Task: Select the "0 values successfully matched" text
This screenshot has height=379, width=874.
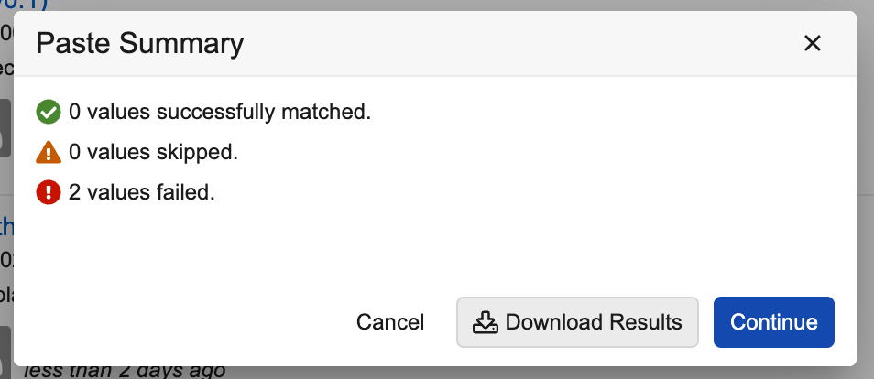Action: [x=220, y=113]
